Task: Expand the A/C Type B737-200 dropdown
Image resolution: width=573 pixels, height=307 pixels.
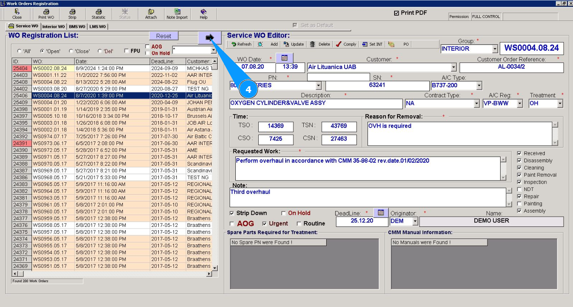Action: tap(479, 85)
